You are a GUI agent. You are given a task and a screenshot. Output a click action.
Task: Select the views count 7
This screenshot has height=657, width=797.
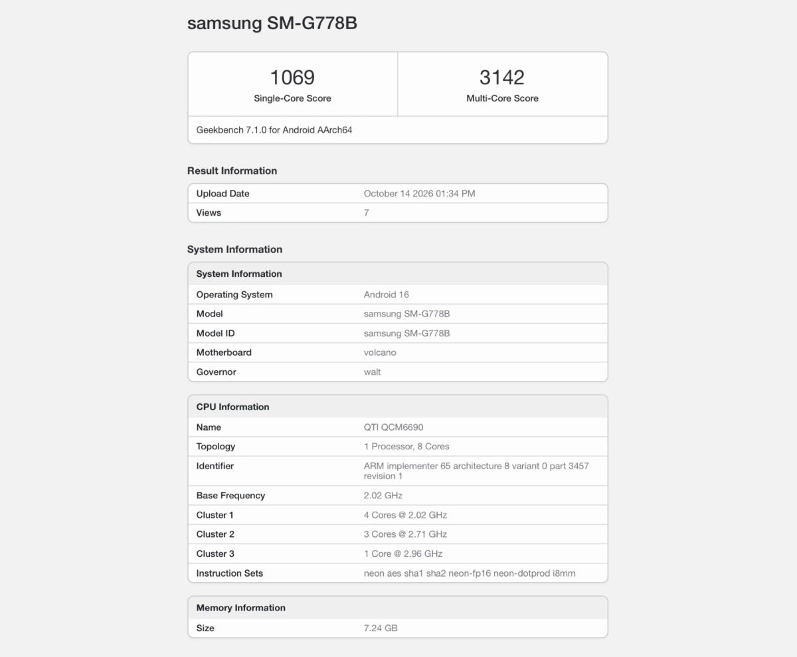click(367, 213)
